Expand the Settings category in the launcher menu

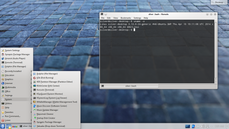click(x=17, y=95)
